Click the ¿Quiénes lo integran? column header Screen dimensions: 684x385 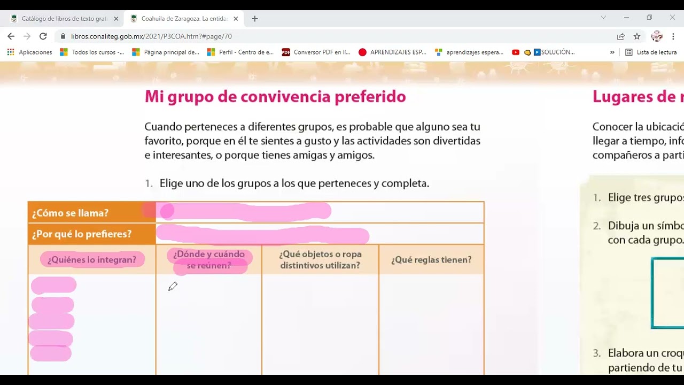pyautogui.click(x=92, y=260)
